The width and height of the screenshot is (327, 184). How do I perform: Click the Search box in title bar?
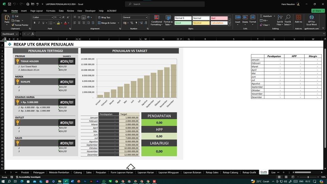(x=165, y=4)
